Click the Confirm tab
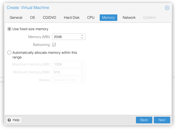Screen dimensions: 175x129 [x=149, y=18]
